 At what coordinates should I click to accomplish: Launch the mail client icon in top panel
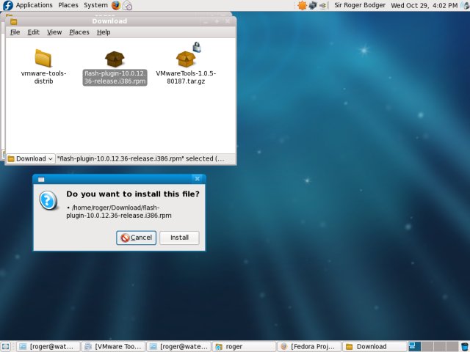pos(127,5)
